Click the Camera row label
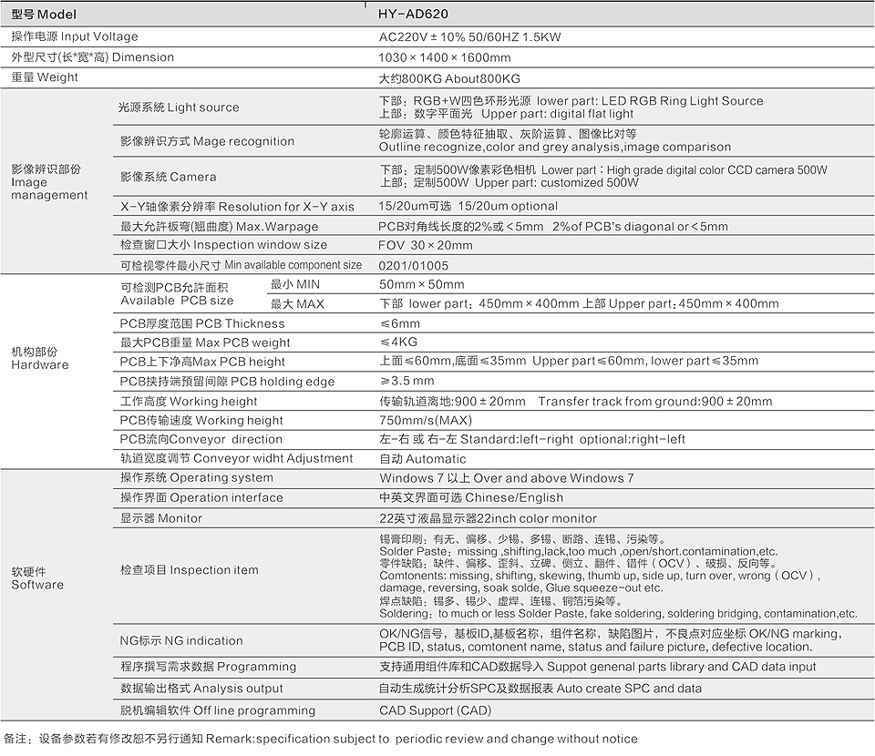 coord(168,178)
